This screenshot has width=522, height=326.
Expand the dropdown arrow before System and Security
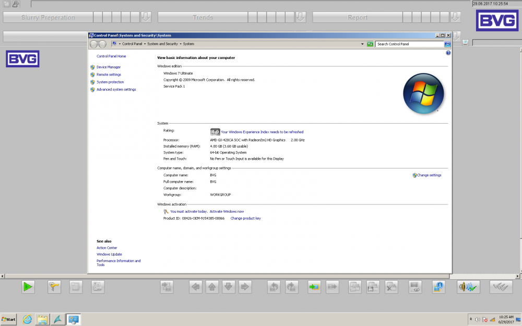tap(145, 44)
